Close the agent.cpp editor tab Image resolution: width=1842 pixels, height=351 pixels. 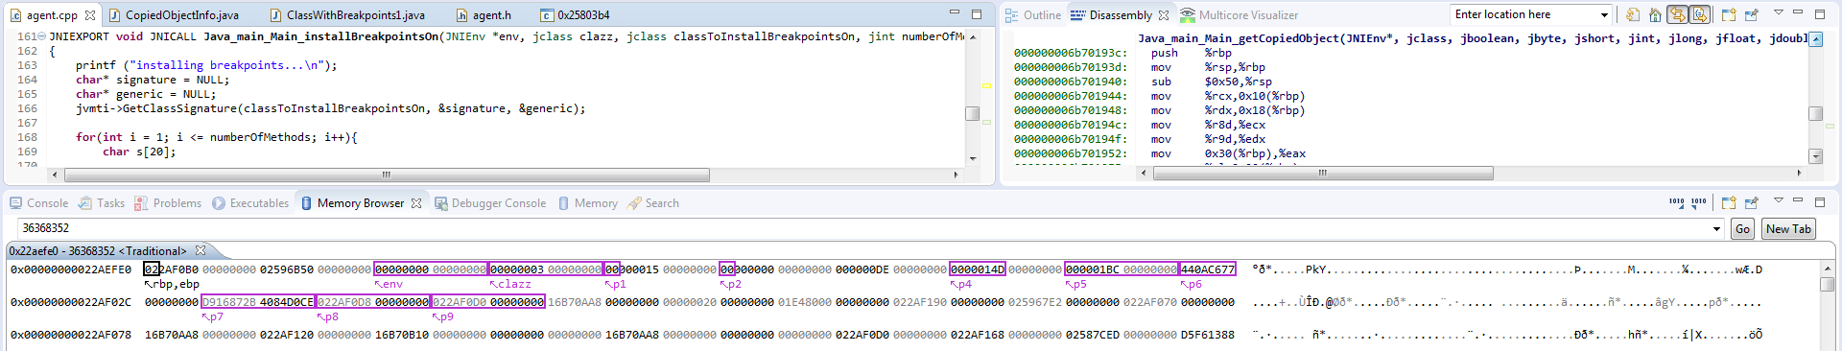coord(90,15)
